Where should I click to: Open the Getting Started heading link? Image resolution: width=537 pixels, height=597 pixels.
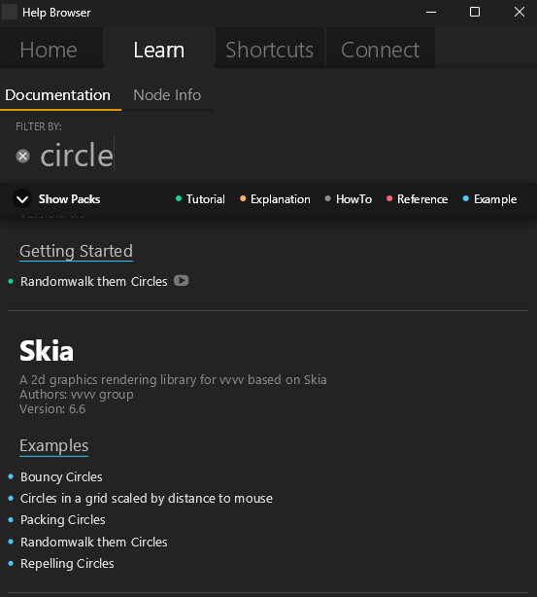click(76, 251)
